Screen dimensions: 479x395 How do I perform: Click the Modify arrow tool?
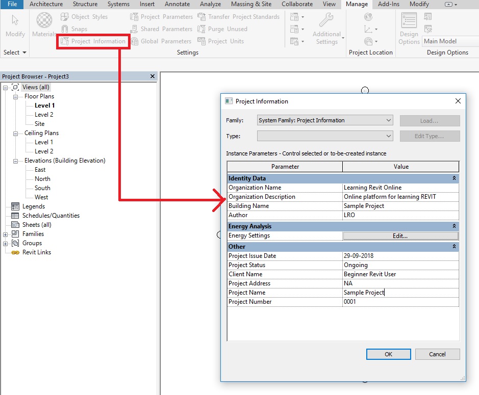15,21
